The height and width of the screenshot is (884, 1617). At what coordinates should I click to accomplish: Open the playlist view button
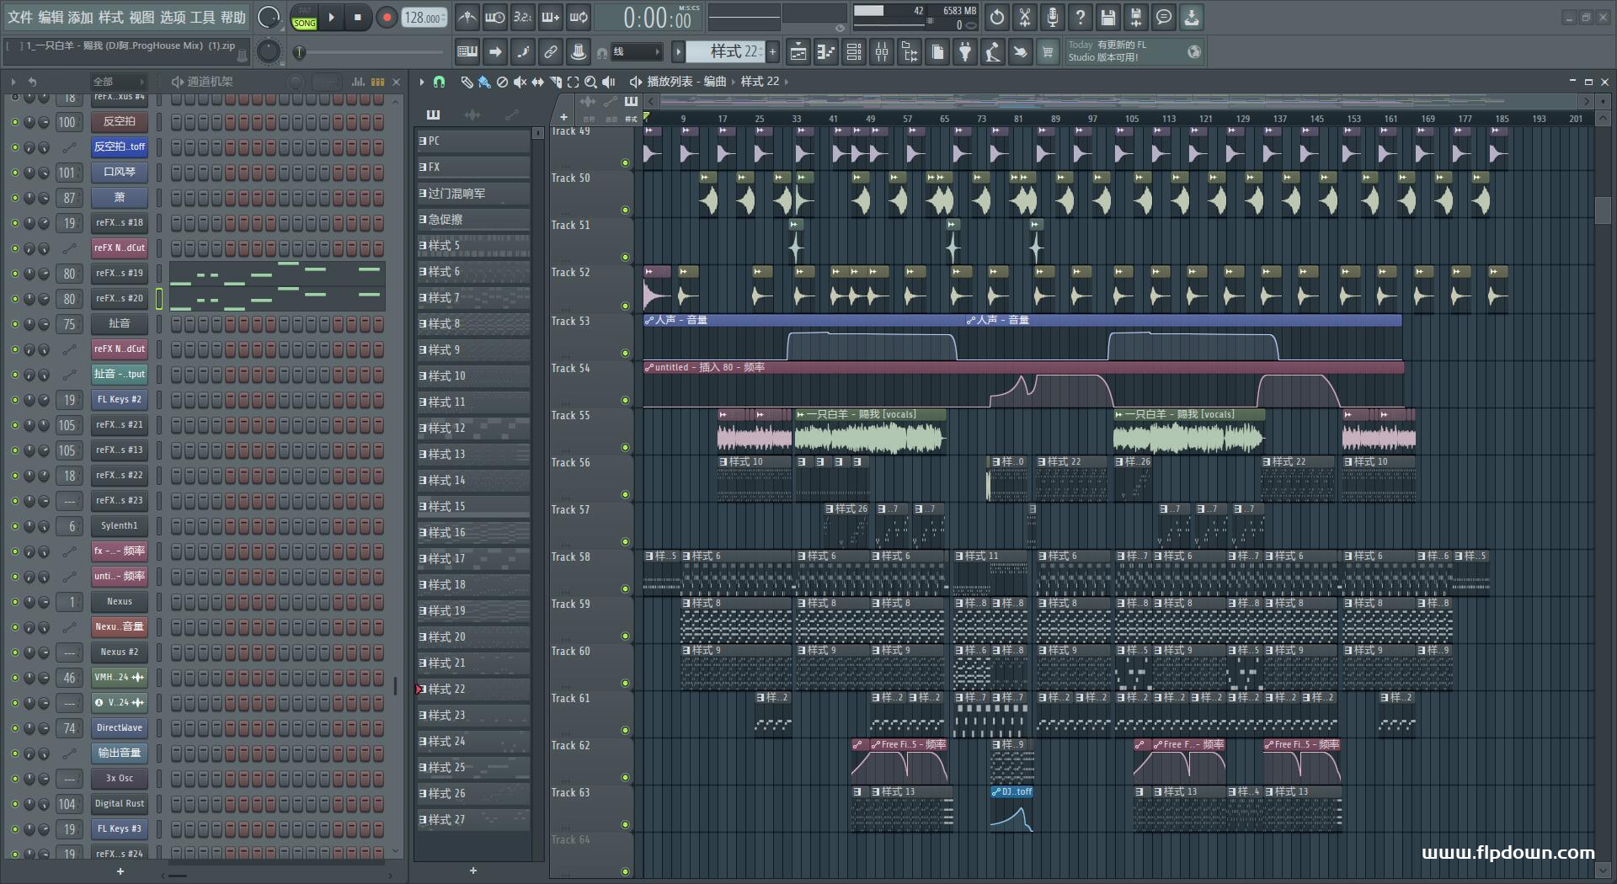798,52
